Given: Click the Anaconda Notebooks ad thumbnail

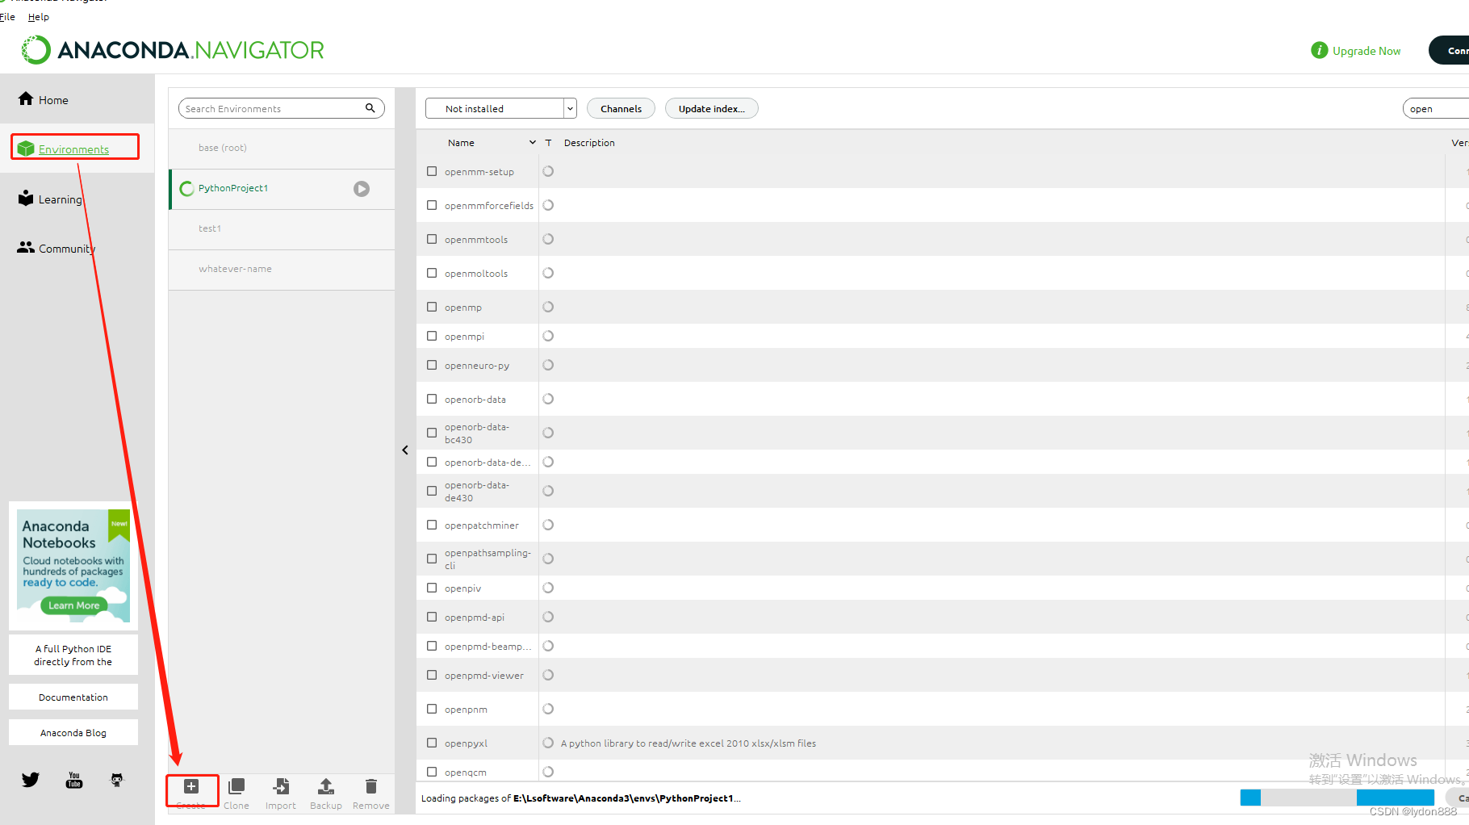Looking at the screenshot, I should (x=73, y=566).
